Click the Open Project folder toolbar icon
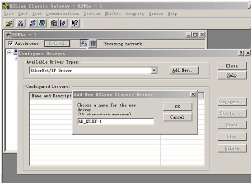The image size is (252, 184). pyautogui.click(x=9, y=23)
